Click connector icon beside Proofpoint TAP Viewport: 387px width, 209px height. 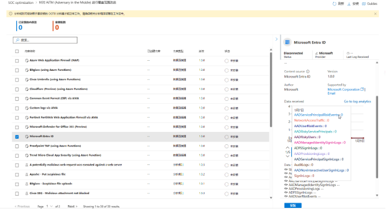click(x=27, y=146)
